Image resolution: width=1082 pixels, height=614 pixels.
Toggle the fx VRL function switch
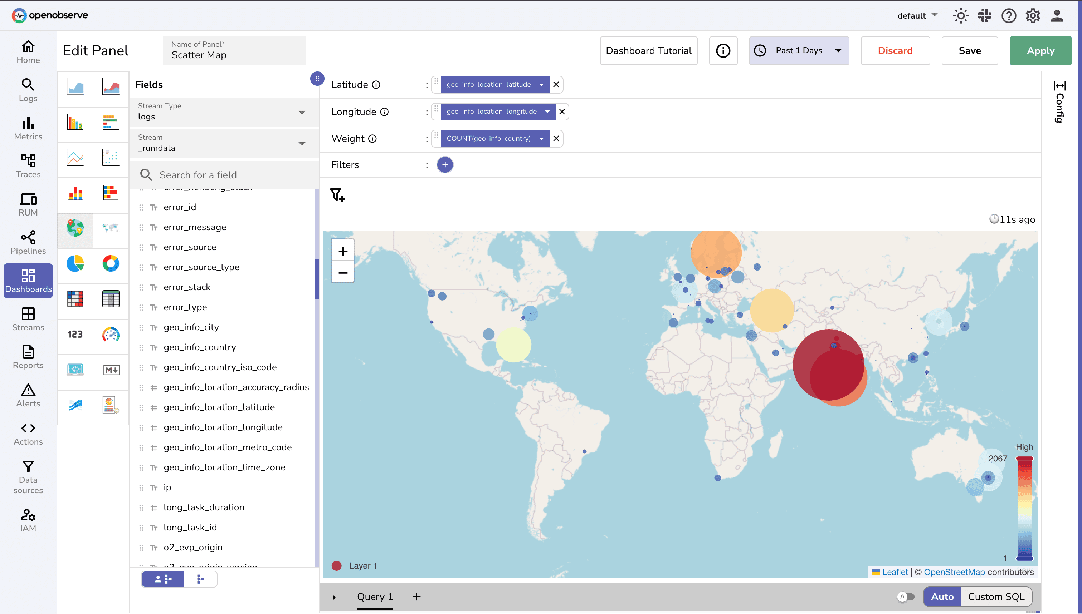click(x=906, y=597)
